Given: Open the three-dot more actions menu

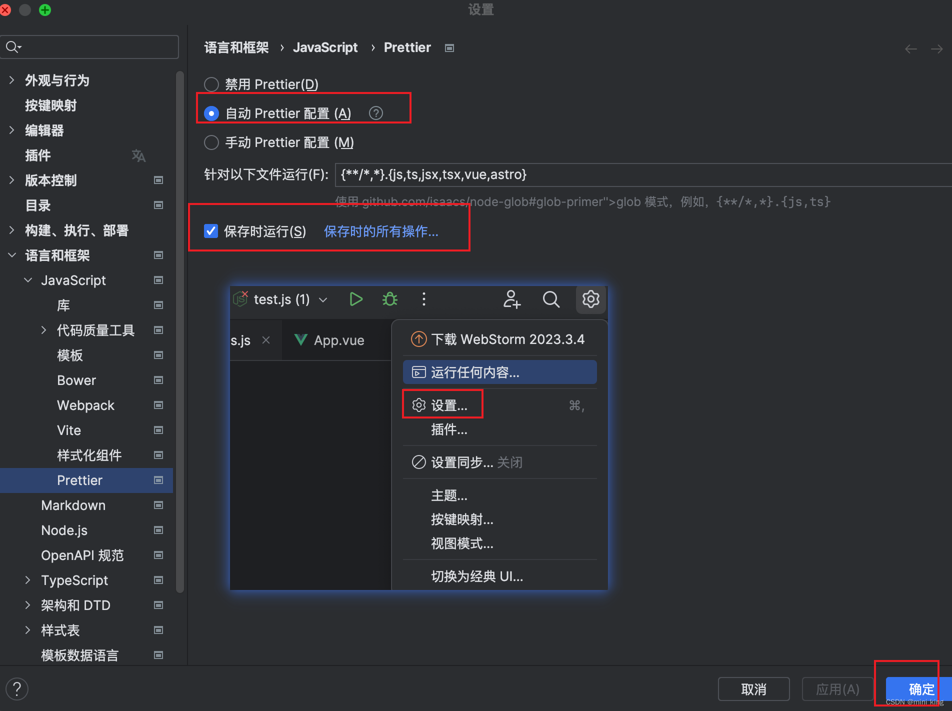Looking at the screenshot, I should click(x=424, y=299).
